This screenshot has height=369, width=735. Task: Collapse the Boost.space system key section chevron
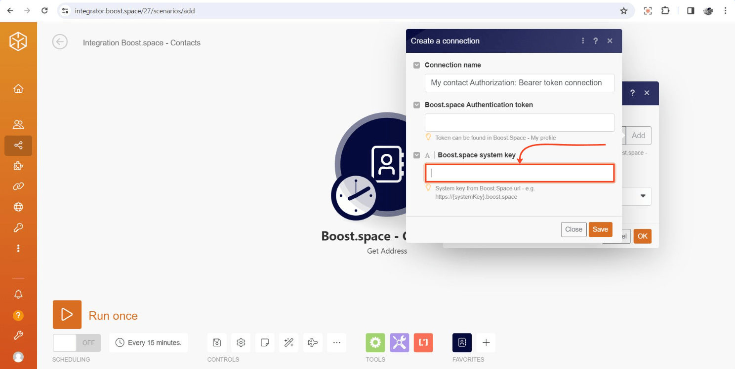click(x=416, y=155)
